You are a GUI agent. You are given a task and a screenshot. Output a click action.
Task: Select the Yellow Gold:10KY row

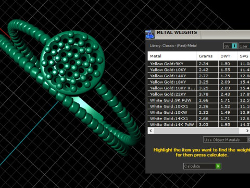(x=199, y=70)
